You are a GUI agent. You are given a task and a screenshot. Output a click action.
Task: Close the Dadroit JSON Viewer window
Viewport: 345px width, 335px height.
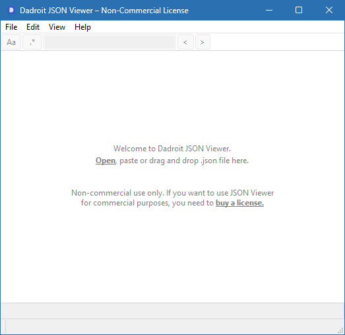[x=329, y=10]
